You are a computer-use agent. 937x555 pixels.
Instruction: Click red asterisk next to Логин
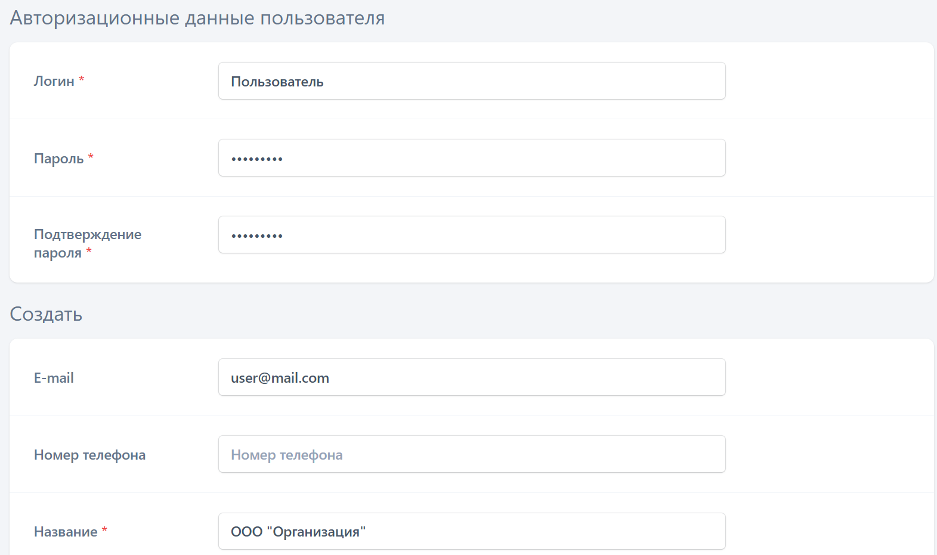(x=82, y=79)
